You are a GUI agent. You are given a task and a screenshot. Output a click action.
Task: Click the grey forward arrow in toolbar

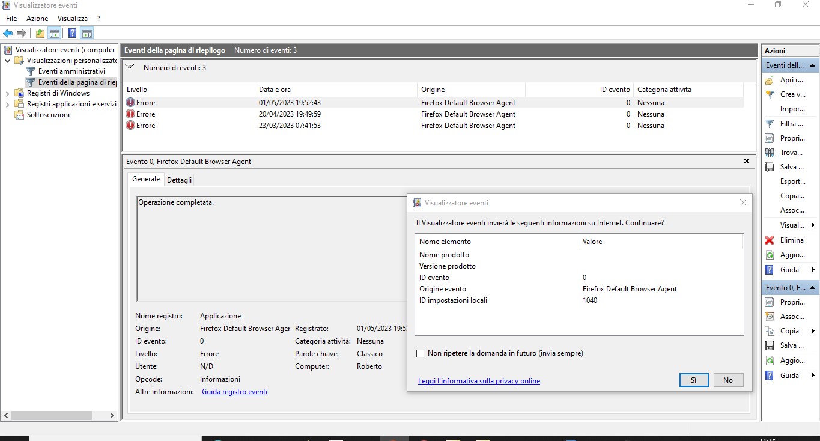tap(22, 34)
